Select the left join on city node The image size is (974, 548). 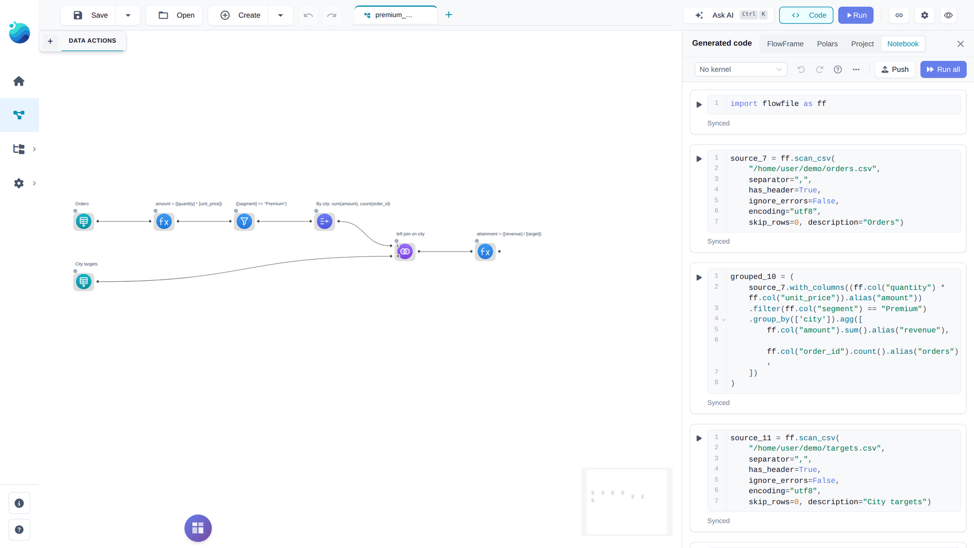[405, 252]
